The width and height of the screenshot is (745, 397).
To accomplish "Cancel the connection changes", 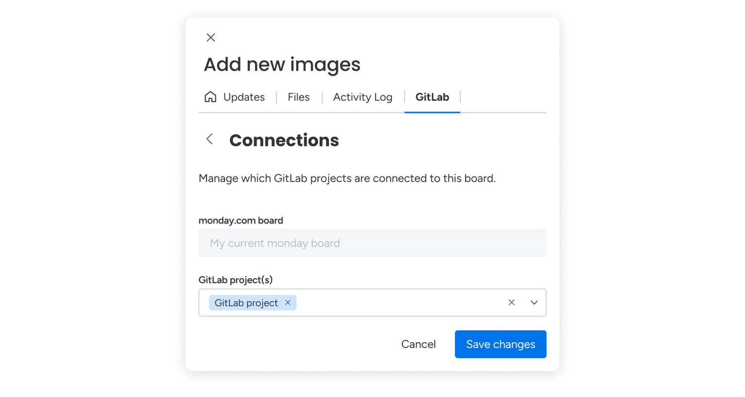I will pyautogui.click(x=418, y=344).
